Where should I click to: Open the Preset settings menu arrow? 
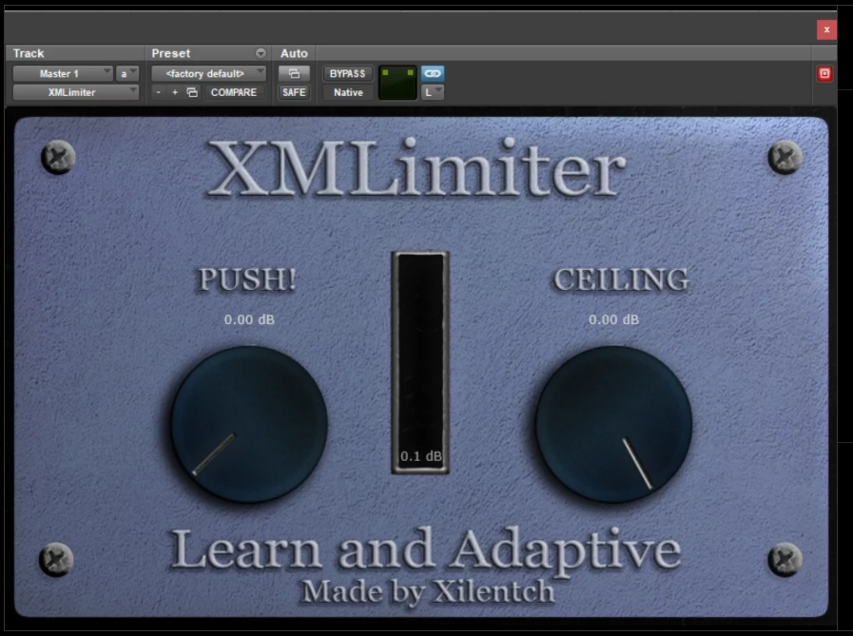[261, 53]
